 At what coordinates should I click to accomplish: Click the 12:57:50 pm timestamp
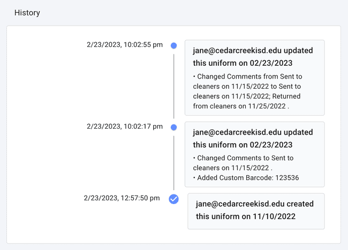[122, 198]
